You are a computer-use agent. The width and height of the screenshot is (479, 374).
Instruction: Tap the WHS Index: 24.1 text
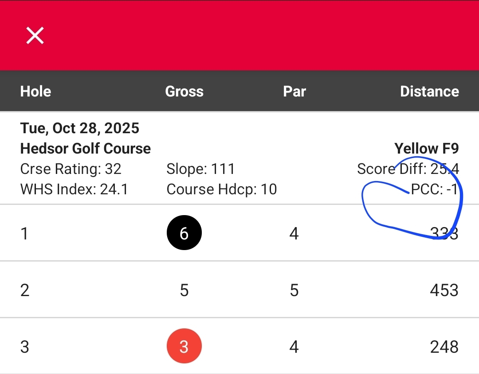click(x=74, y=189)
